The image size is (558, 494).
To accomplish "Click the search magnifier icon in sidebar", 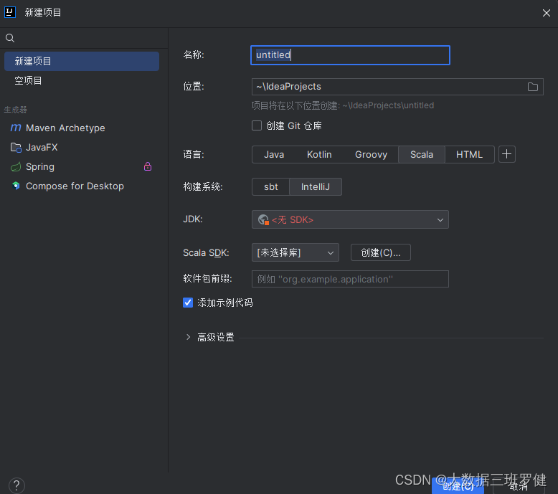I will pos(10,38).
